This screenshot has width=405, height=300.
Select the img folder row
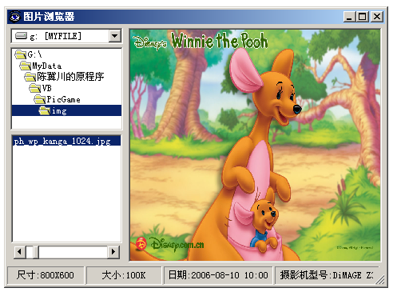66,110
